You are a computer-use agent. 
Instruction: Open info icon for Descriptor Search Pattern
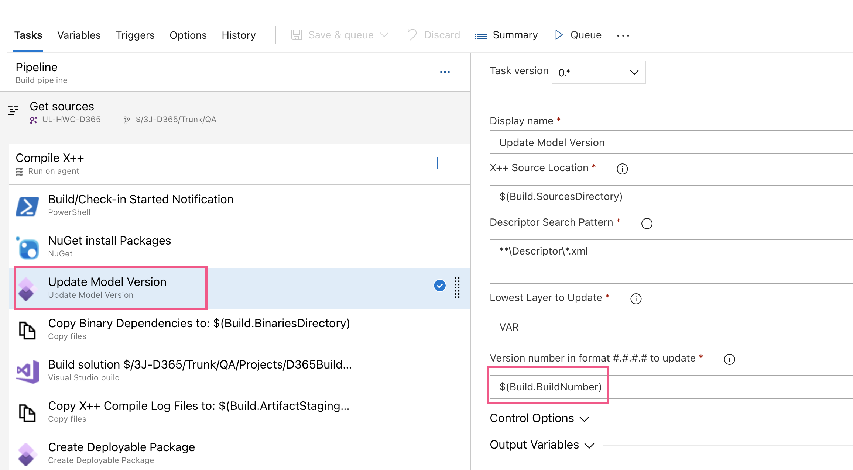coord(647,224)
